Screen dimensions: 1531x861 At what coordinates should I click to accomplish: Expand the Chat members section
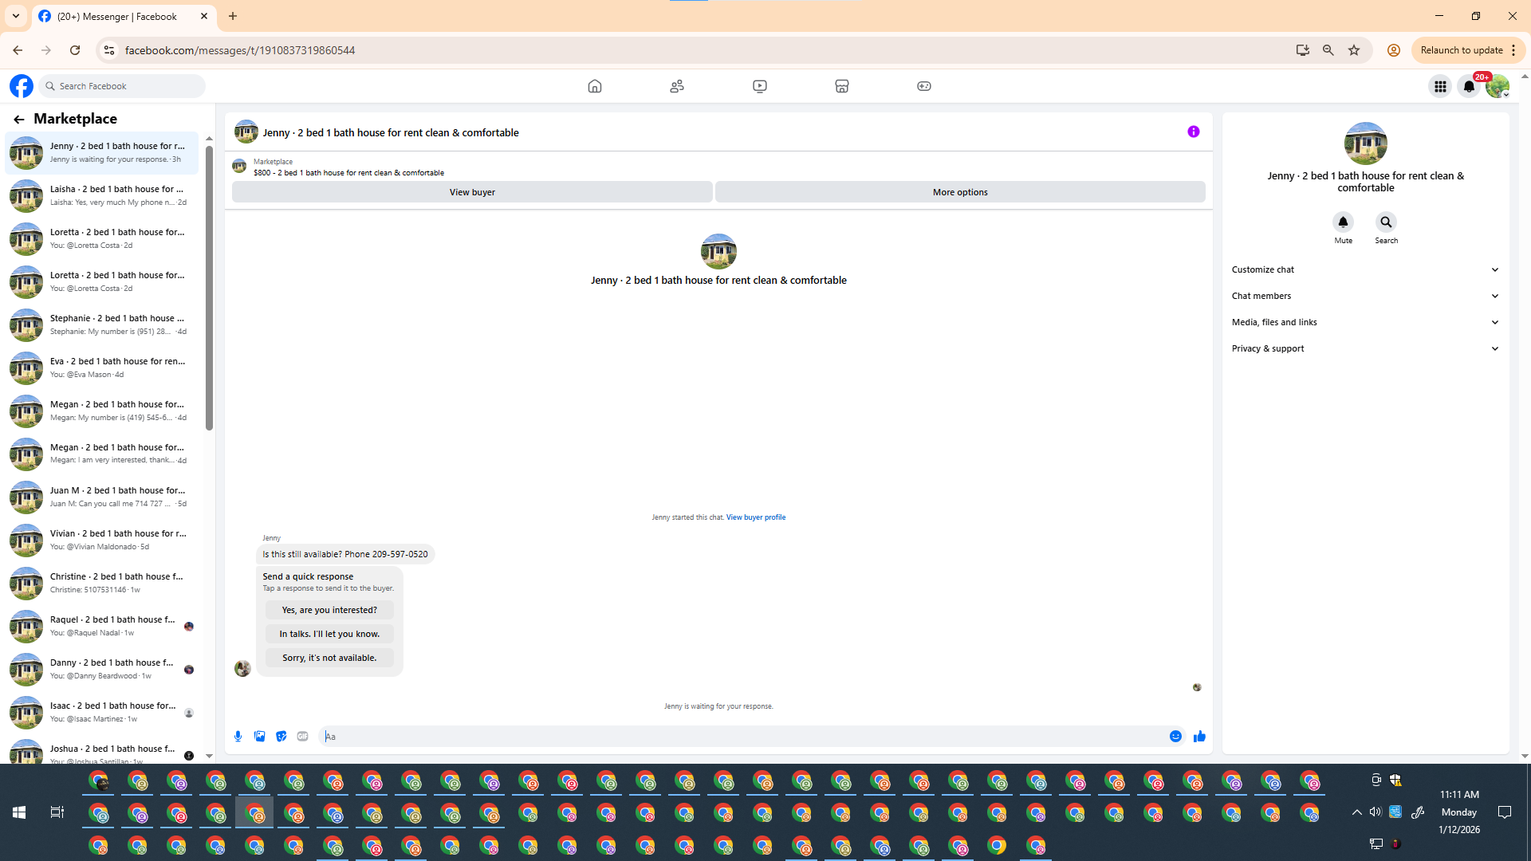click(1365, 296)
